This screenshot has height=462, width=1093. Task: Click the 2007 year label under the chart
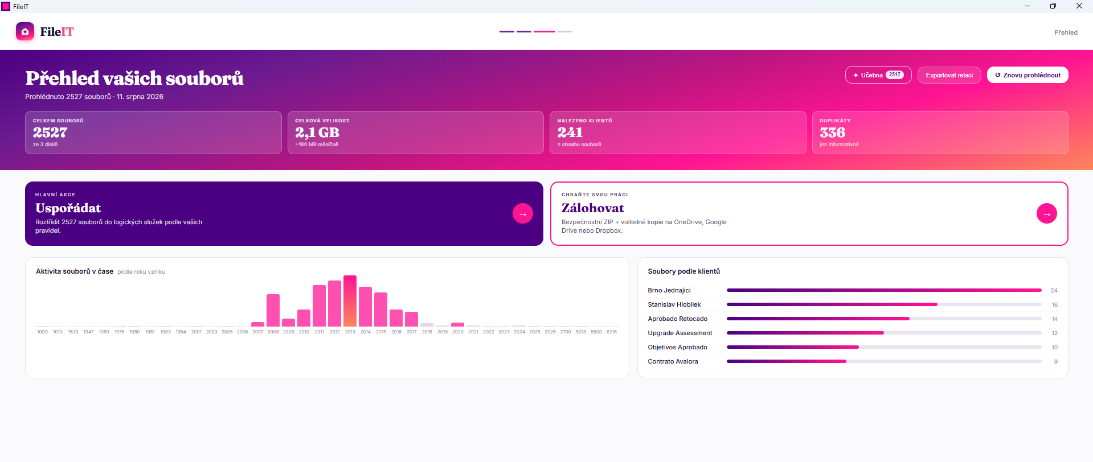coord(258,332)
